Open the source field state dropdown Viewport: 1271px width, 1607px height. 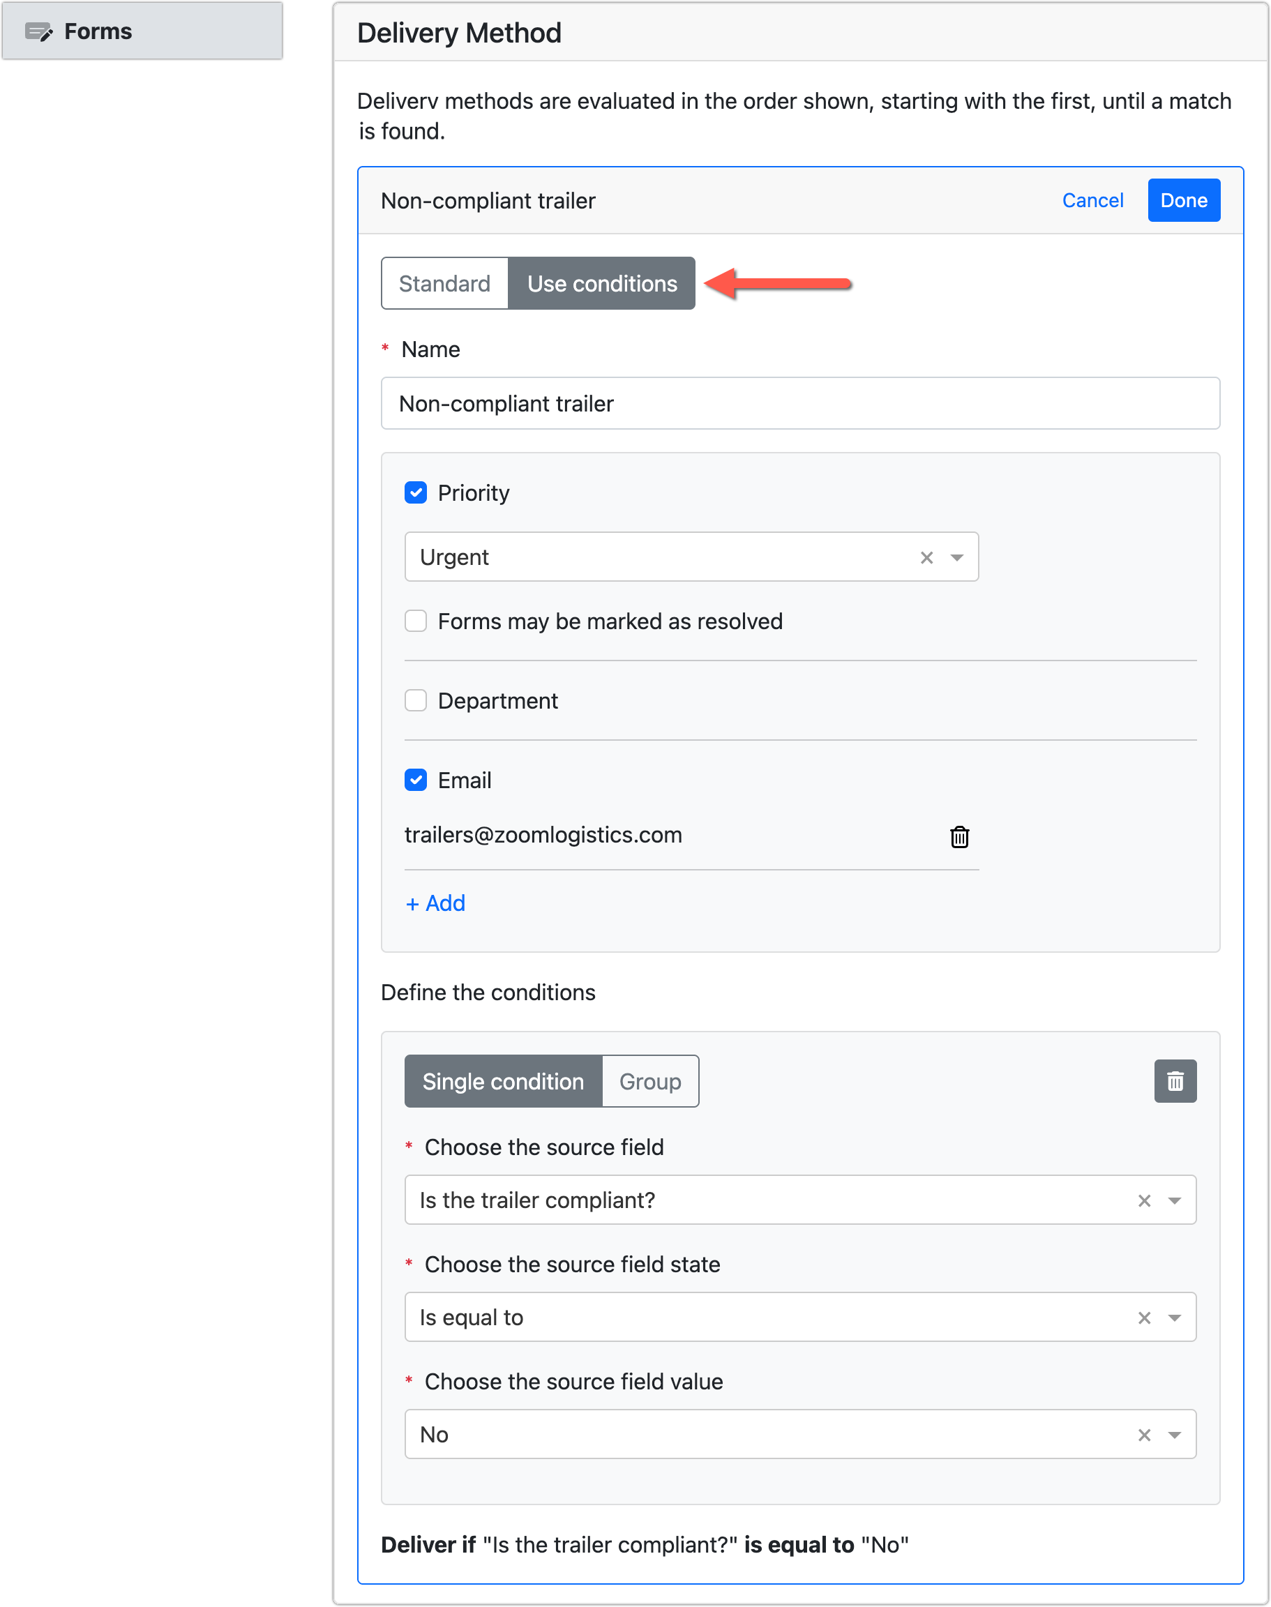click(x=1173, y=1317)
